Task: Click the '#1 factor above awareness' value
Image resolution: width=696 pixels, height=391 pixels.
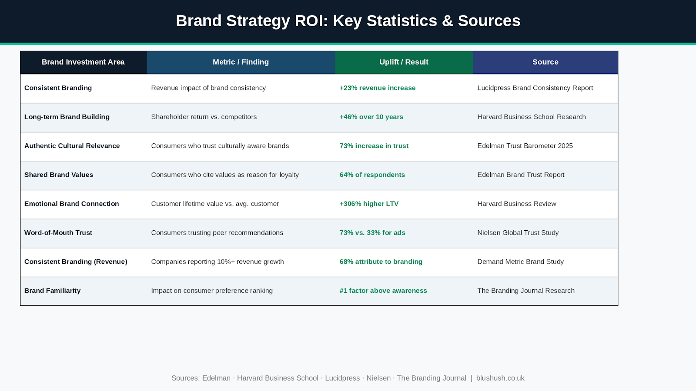Action: click(x=383, y=291)
